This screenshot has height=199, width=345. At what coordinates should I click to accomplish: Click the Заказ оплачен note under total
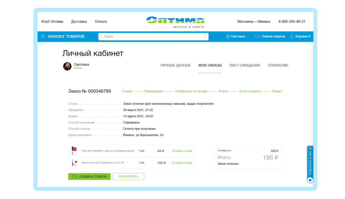(x=228, y=164)
